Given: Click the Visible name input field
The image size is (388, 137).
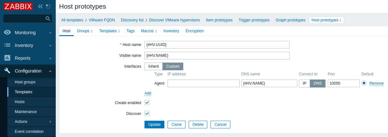Looking at the screenshot, I should click(217, 56).
